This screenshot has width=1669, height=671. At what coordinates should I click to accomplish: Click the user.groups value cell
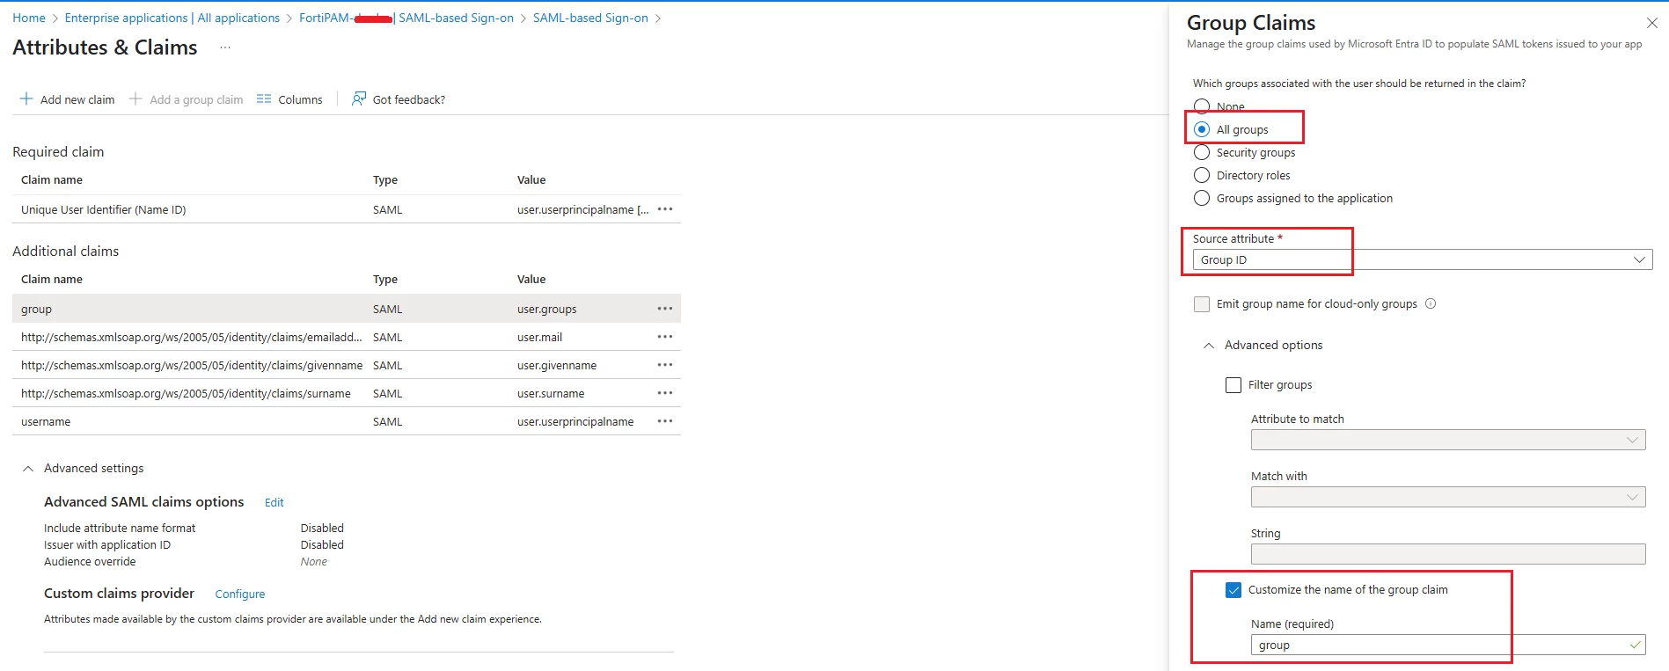pos(547,309)
